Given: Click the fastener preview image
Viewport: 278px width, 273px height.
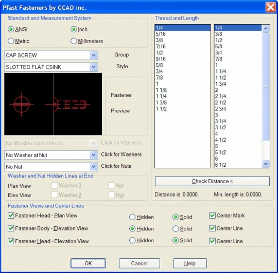Looking at the screenshot, I should 53,104.
